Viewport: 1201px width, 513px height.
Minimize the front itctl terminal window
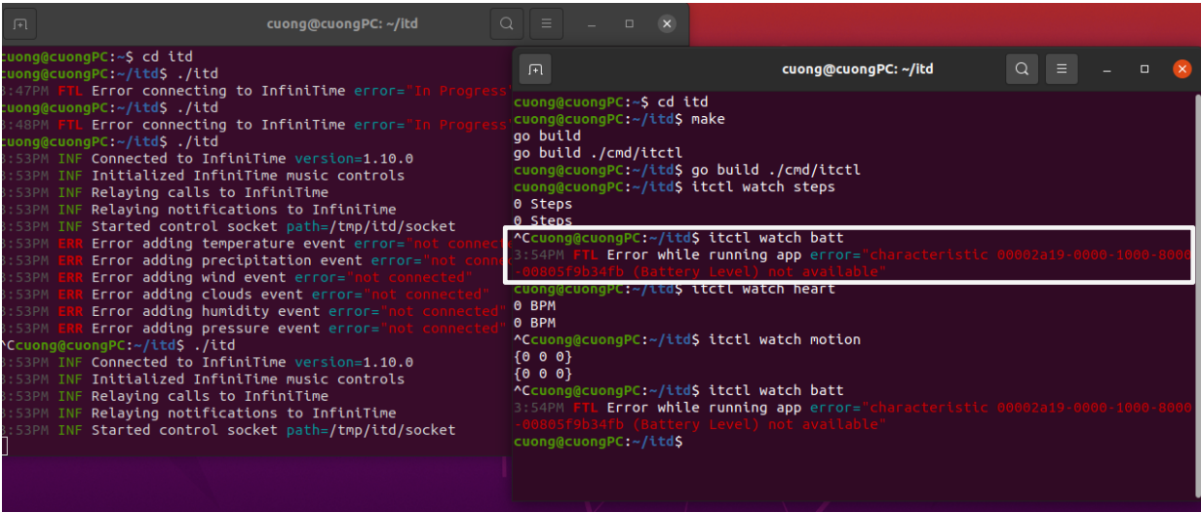(1107, 69)
